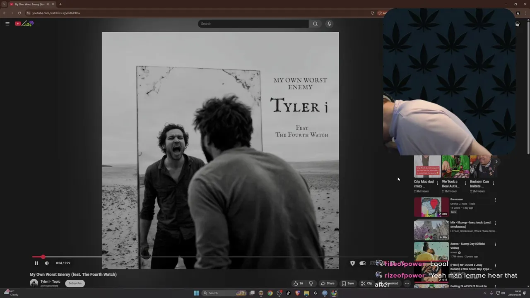Open the taskbar clock showing 09:55

(515, 293)
